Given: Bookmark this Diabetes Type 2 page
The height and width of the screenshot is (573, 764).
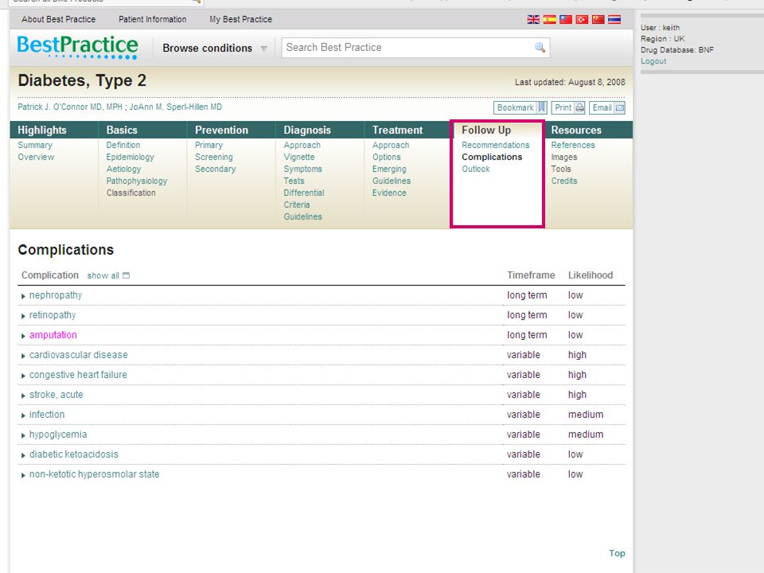Looking at the screenshot, I should 520,107.
